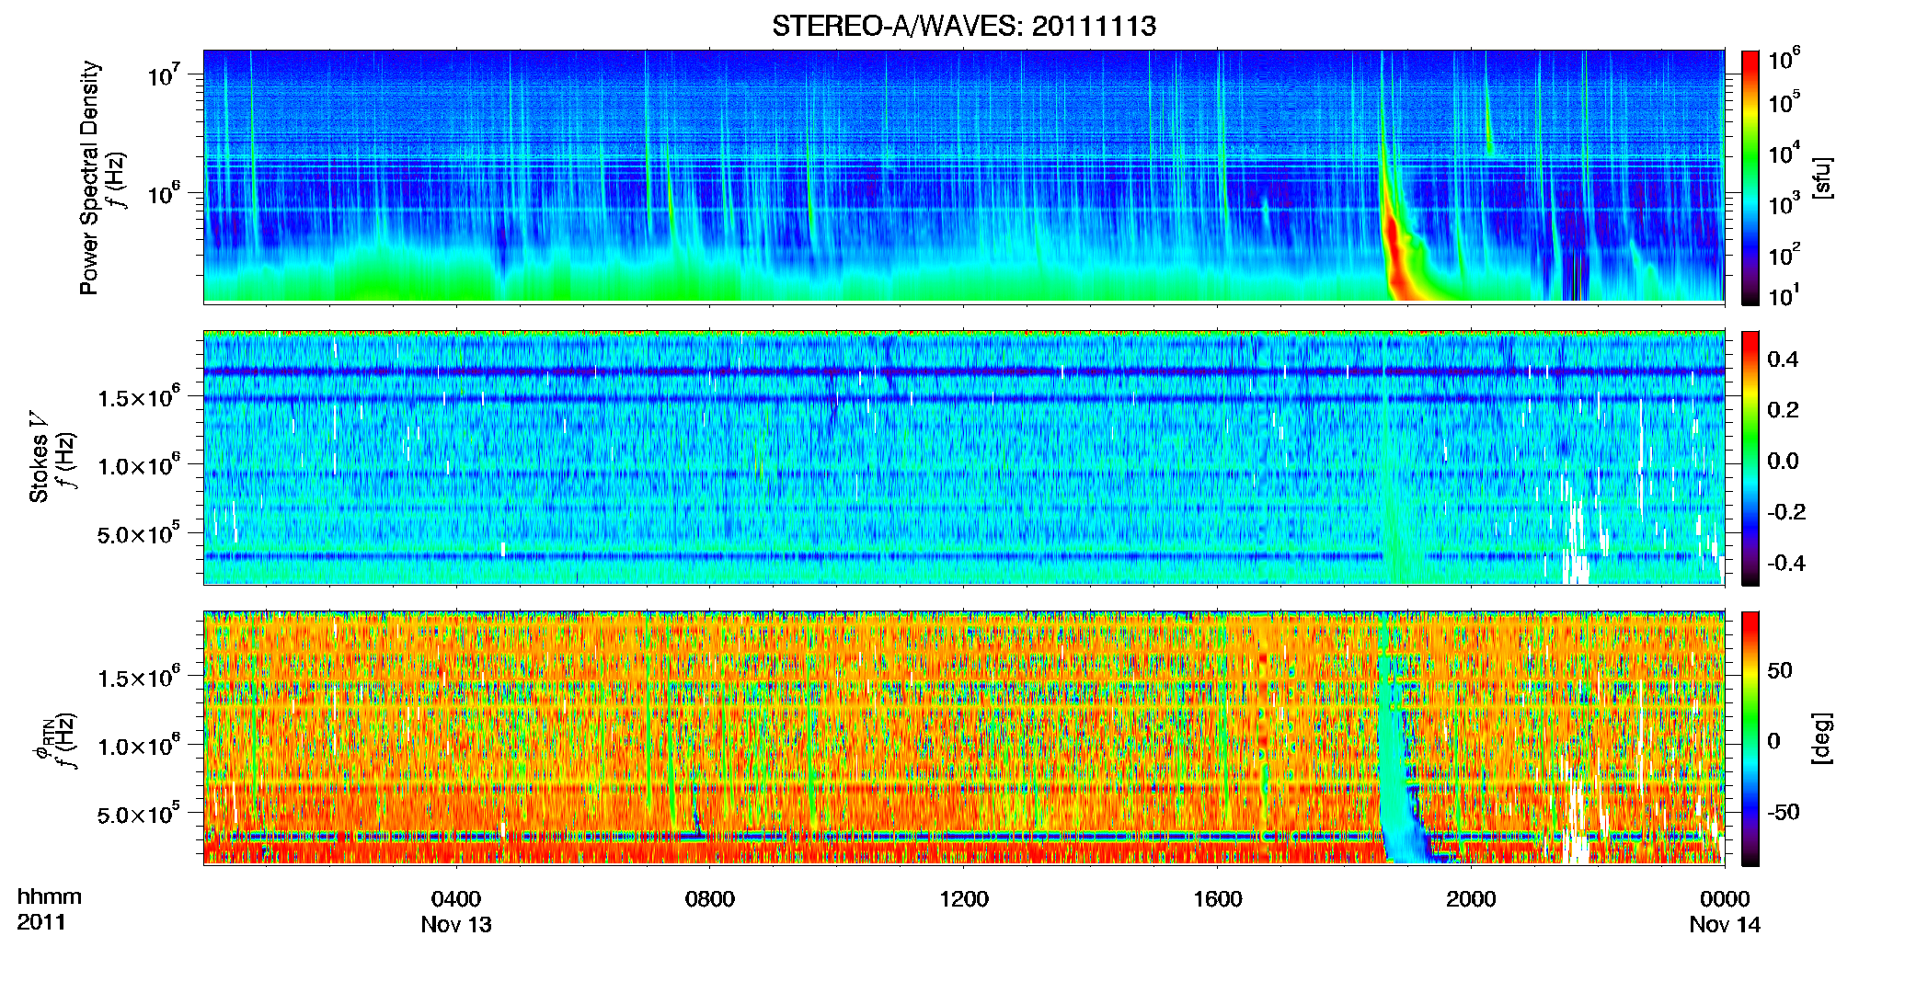Click the "0.4" label on the Stokes V colorbar
The width and height of the screenshot is (1928, 993).
click(1783, 359)
